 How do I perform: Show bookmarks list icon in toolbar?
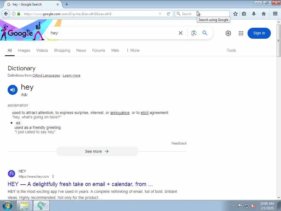(x=244, y=14)
